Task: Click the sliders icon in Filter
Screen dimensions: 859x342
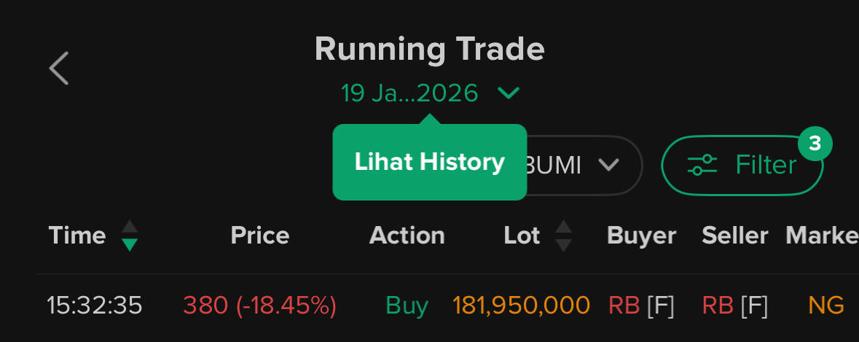Action: (702, 166)
